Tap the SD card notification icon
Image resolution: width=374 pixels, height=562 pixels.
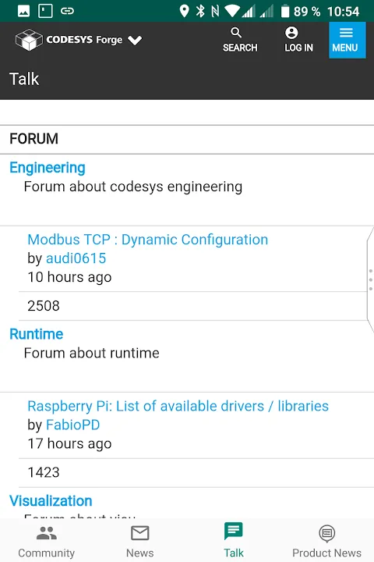45,11
